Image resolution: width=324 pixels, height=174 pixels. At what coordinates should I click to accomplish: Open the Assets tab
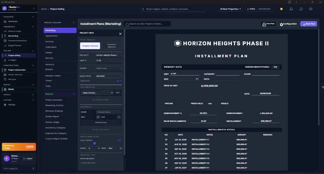click(60, 53)
